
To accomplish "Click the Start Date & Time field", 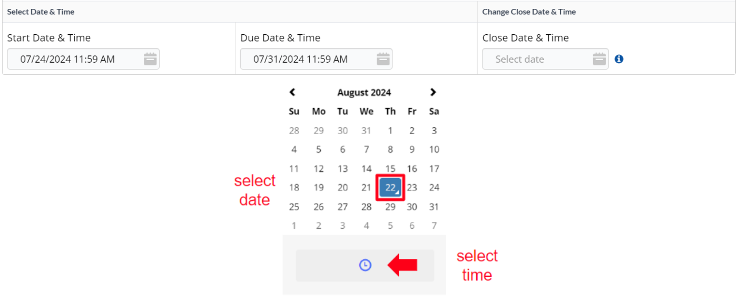I will [83, 59].
